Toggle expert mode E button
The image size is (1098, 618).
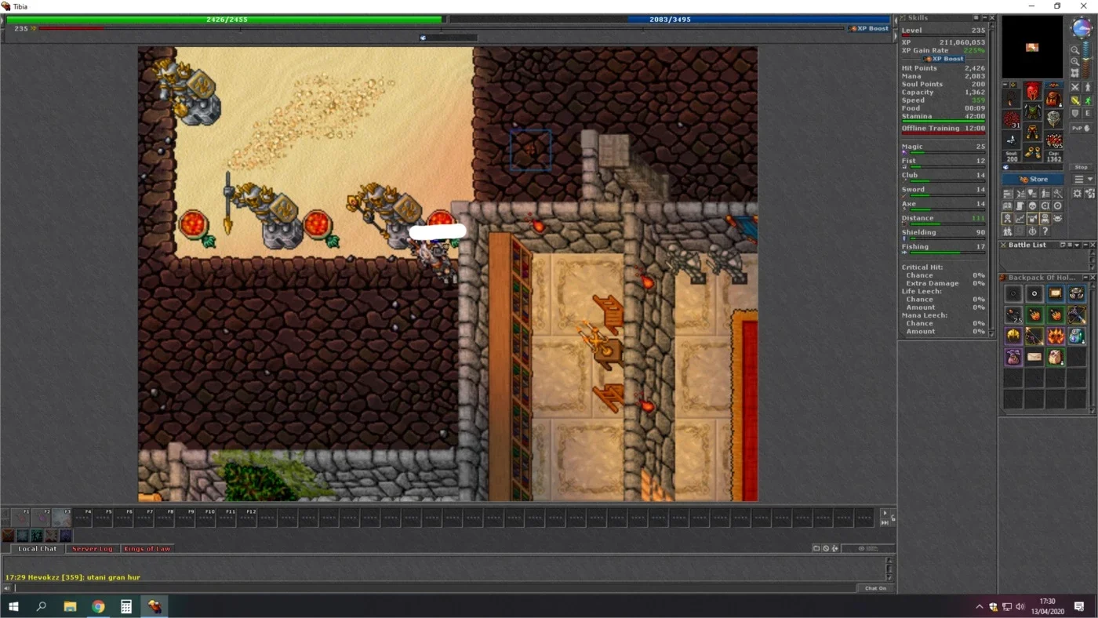click(1088, 113)
